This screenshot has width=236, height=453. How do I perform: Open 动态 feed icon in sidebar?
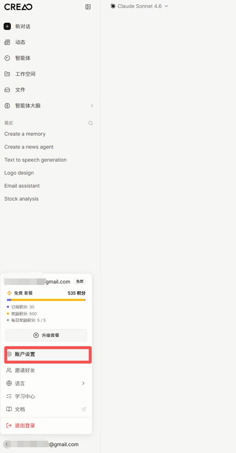(7, 42)
